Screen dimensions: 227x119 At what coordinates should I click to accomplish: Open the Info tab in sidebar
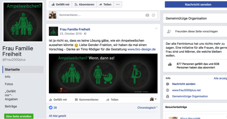coord(8,77)
